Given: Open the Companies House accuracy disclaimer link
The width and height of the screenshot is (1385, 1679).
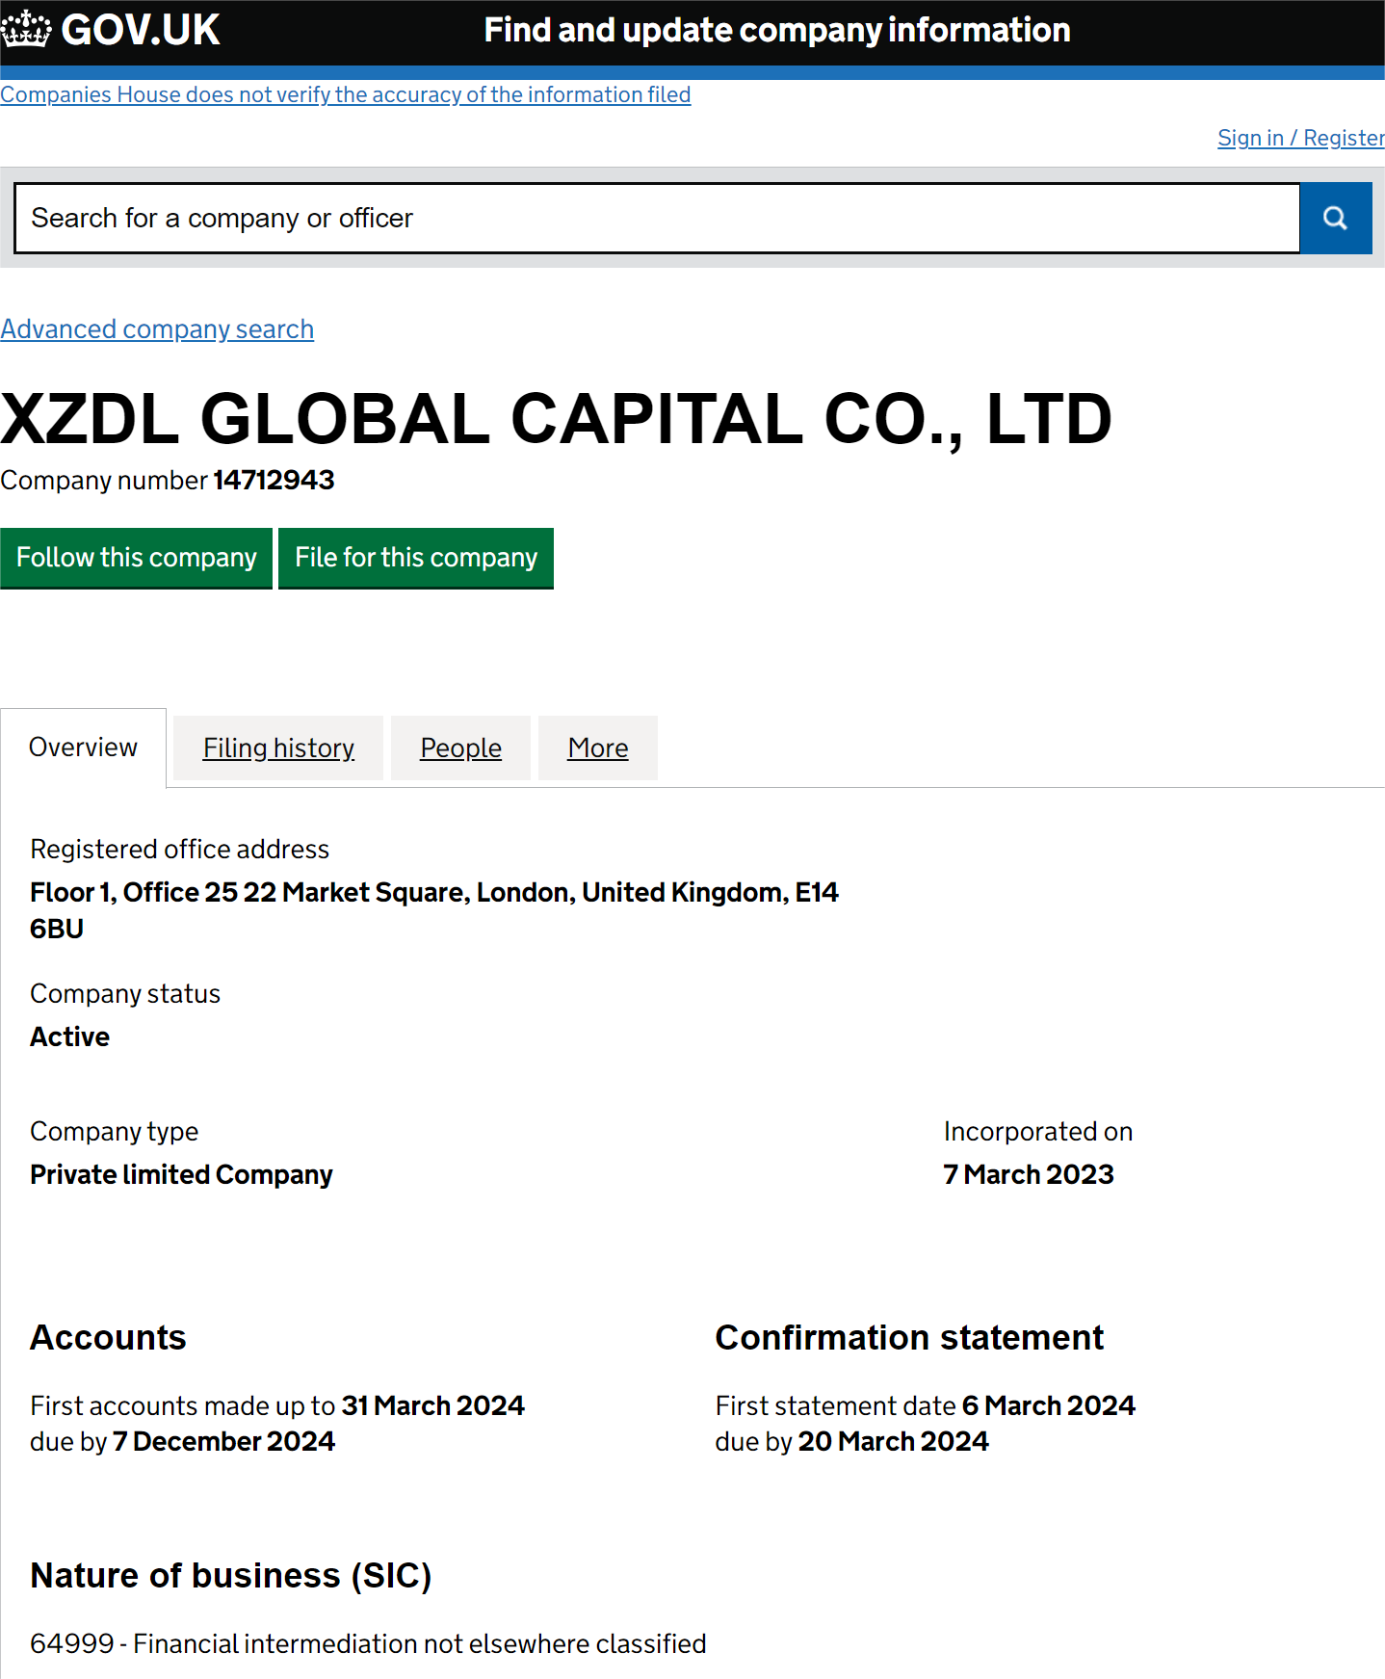Looking at the screenshot, I should [346, 94].
